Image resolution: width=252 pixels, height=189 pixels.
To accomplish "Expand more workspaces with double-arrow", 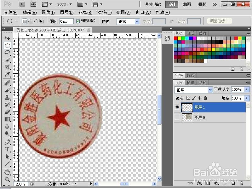I will (214, 4).
